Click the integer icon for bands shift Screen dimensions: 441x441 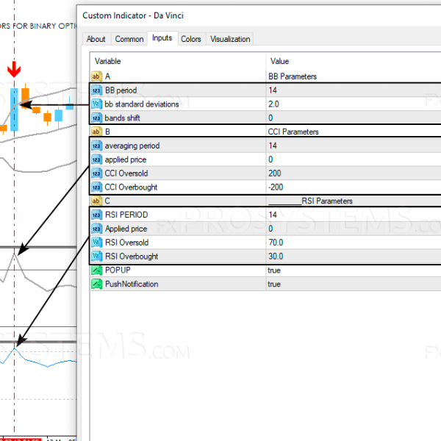(96, 118)
